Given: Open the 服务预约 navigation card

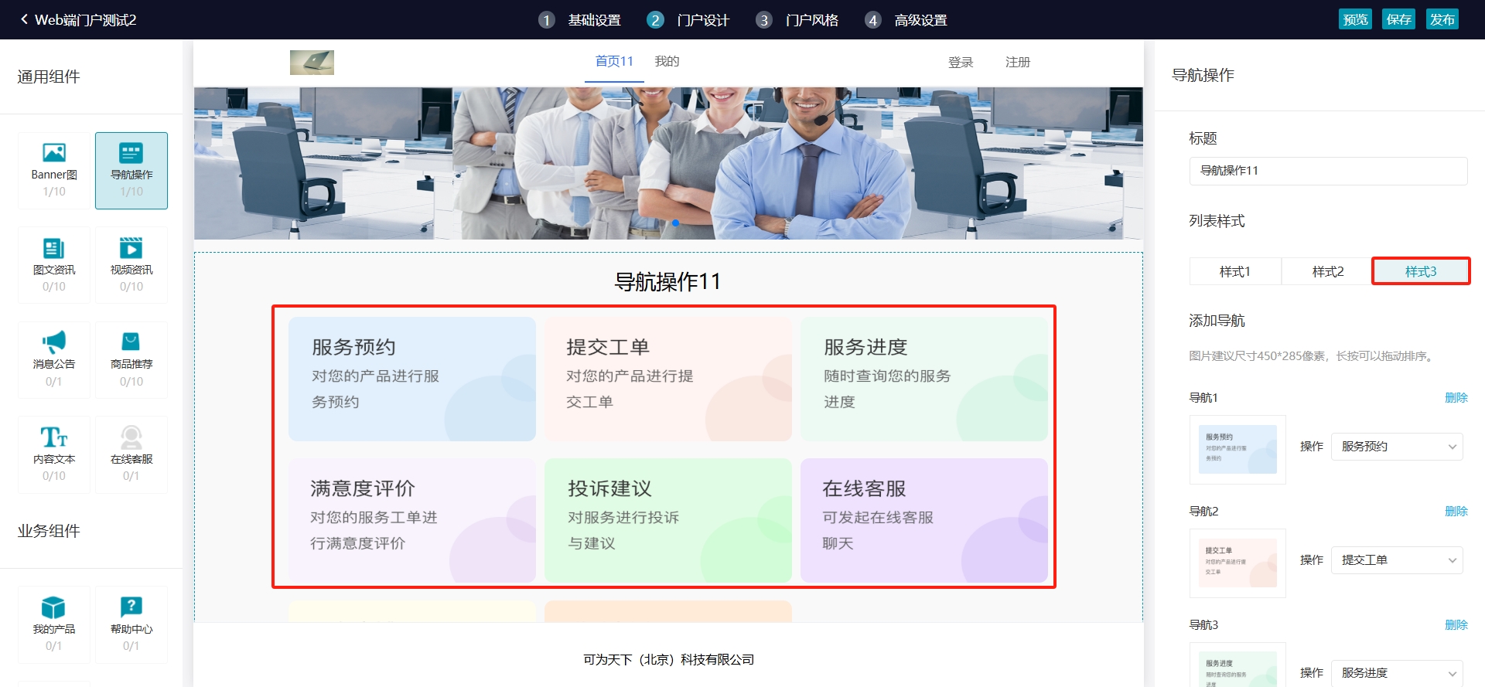Looking at the screenshot, I should coord(412,379).
